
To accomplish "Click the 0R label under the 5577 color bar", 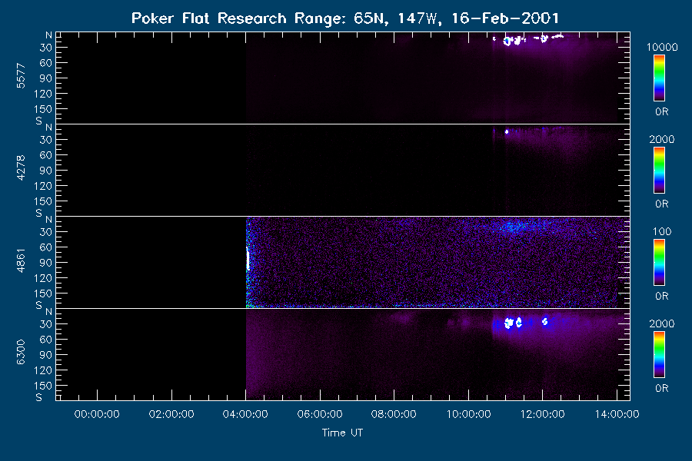I will click(x=662, y=112).
